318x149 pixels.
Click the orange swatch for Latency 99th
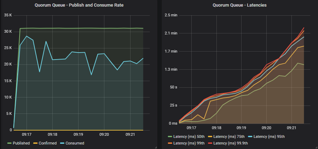(170, 143)
